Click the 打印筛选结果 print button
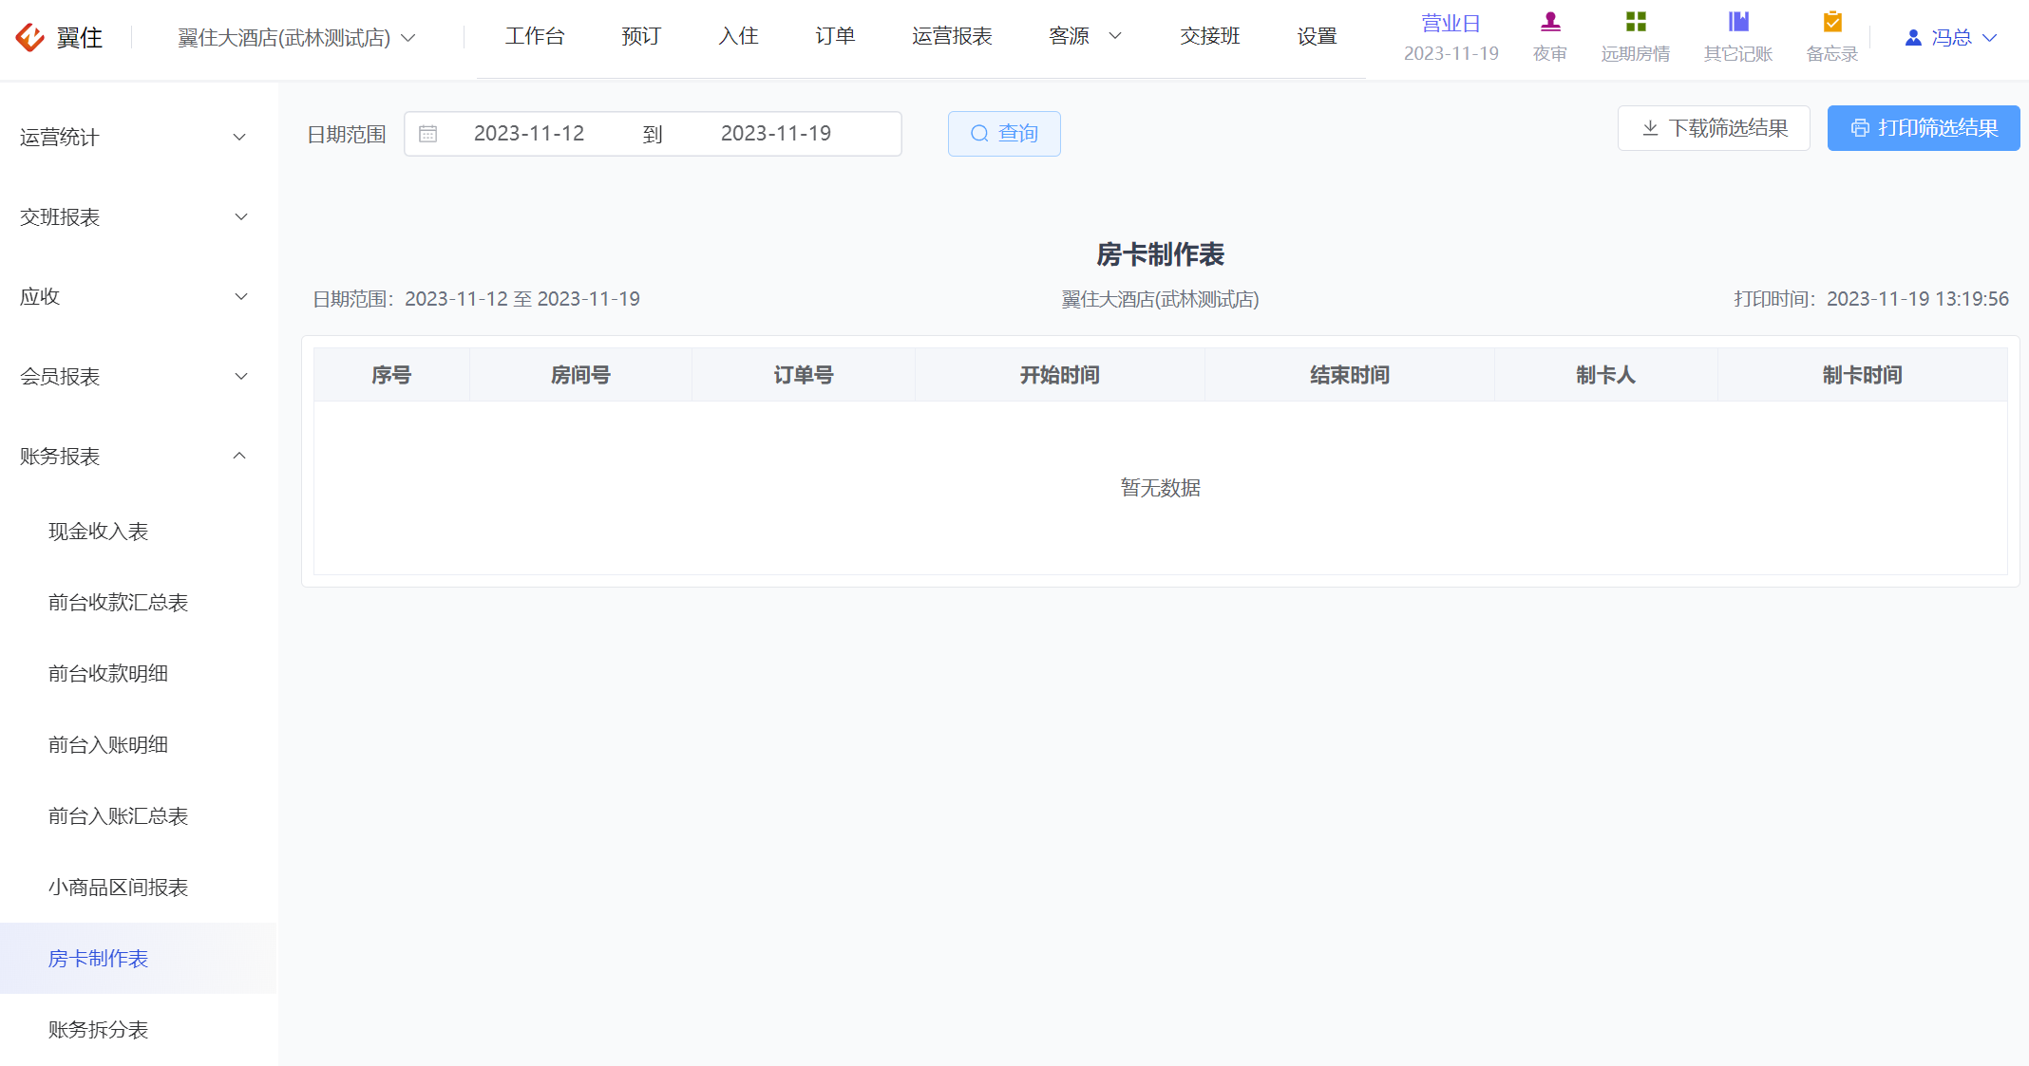 1924,128
